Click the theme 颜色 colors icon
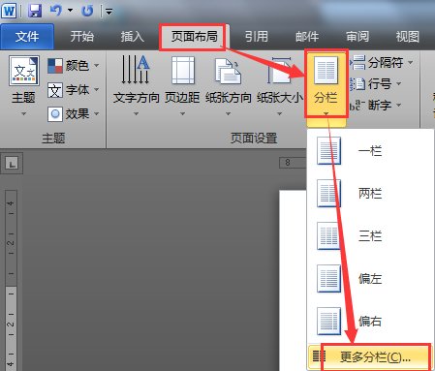This screenshot has height=371, width=435. [55, 66]
